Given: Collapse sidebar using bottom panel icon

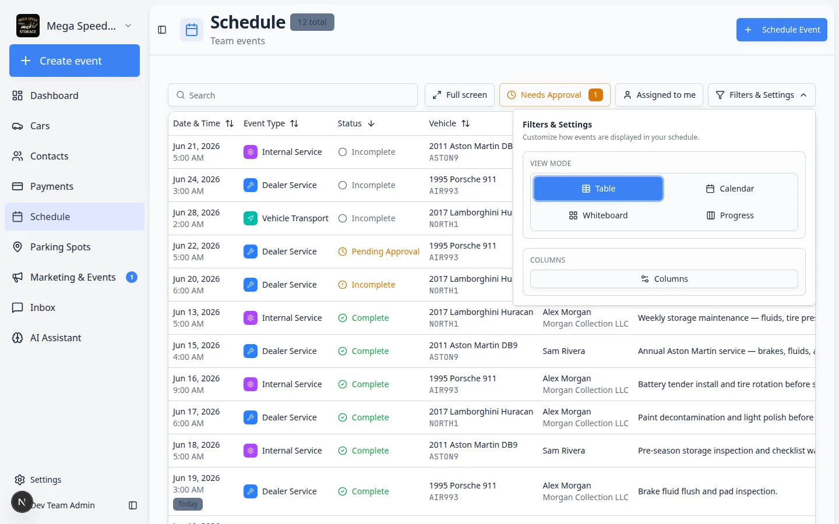Looking at the screenshot, I should [133, 505].
